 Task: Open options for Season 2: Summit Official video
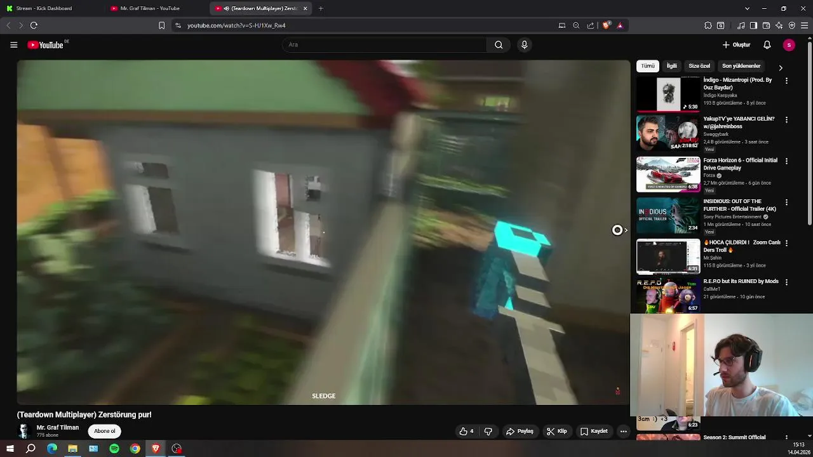coord(786,438)
